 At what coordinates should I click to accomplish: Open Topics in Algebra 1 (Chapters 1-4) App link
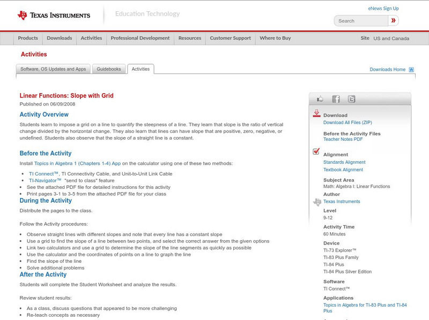coord(77,164)
